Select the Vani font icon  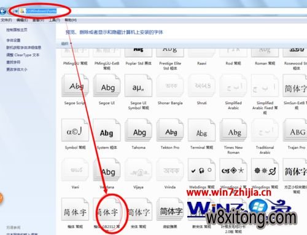(x=75, y=169)
